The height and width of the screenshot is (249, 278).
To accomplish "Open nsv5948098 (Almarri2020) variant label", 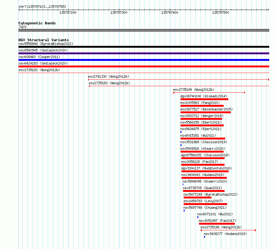I will coord(205,181).
